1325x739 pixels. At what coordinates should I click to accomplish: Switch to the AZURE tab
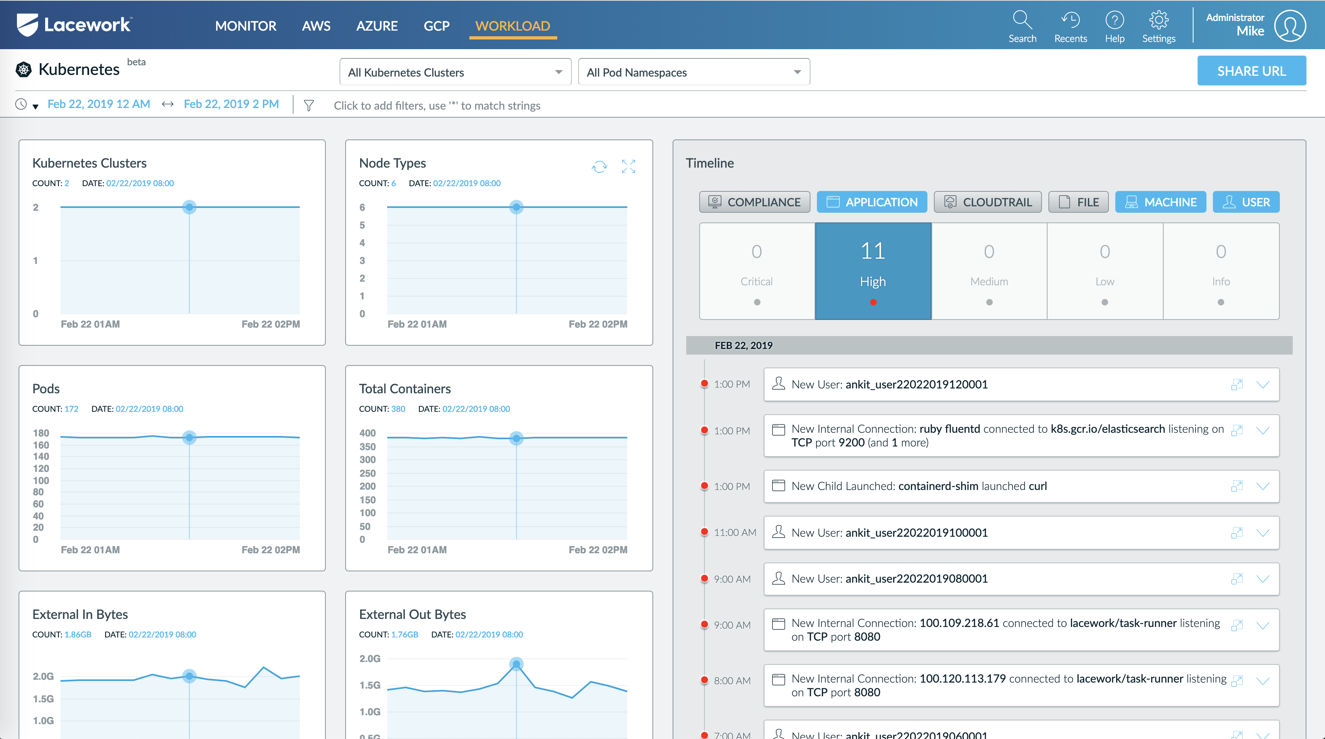click(377, 26)
